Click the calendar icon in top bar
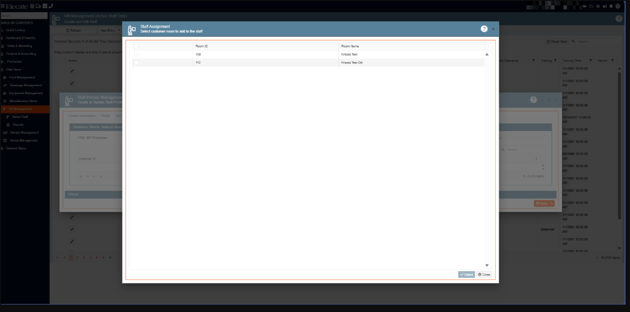 (x=33, y=6)
